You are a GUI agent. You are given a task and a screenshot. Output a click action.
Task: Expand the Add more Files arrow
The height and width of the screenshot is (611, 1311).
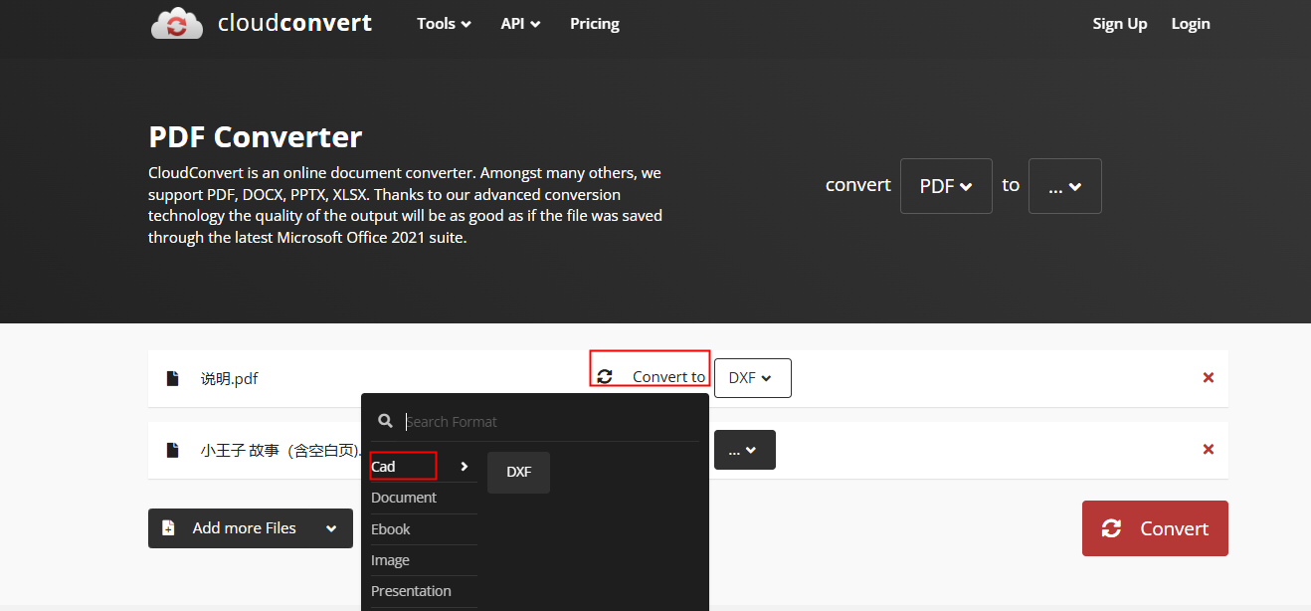point(331,528)
